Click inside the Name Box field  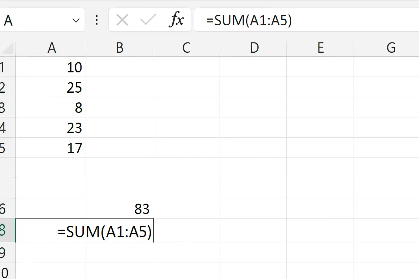click(x=35, y=20)
